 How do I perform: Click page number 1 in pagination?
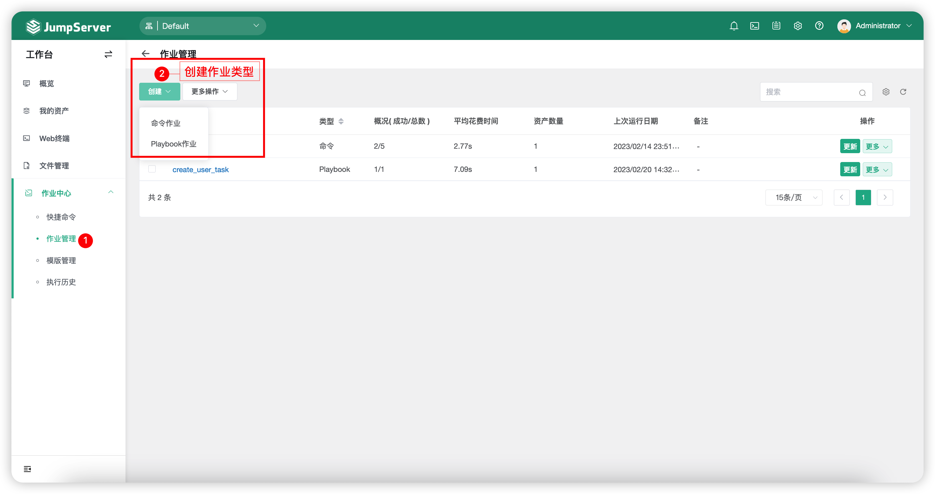[x=863, y=197]
